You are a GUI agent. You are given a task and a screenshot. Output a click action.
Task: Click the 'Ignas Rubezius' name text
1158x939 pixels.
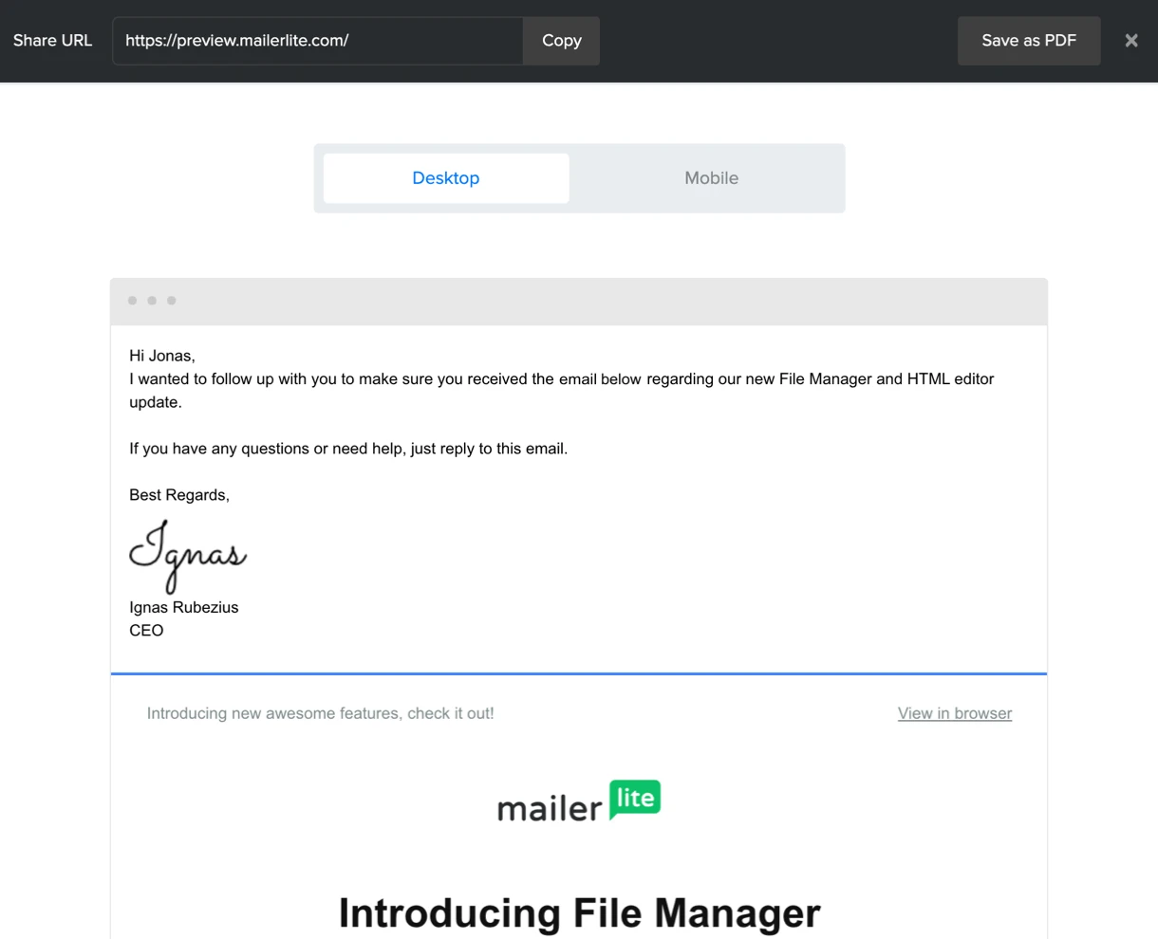coord(184,607)
